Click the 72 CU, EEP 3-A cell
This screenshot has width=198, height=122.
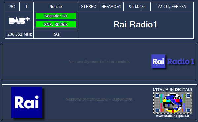(172, 7)
